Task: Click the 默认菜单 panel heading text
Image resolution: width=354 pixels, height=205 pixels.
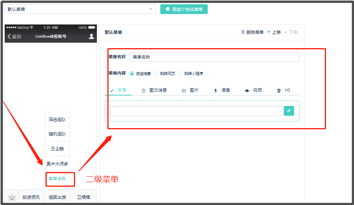Action: [x=113, y=32]
